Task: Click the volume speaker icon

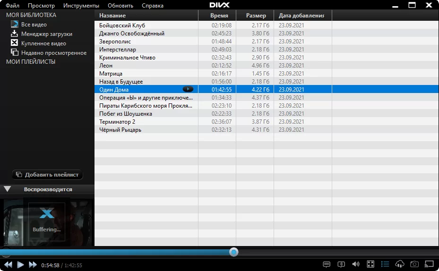Action: [x=356, y=264]
